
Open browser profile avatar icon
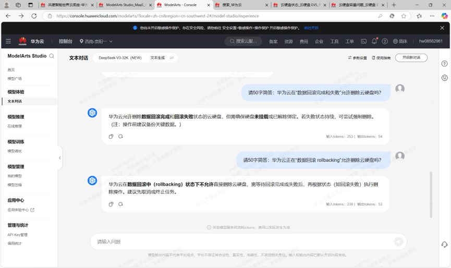point(7,5)
